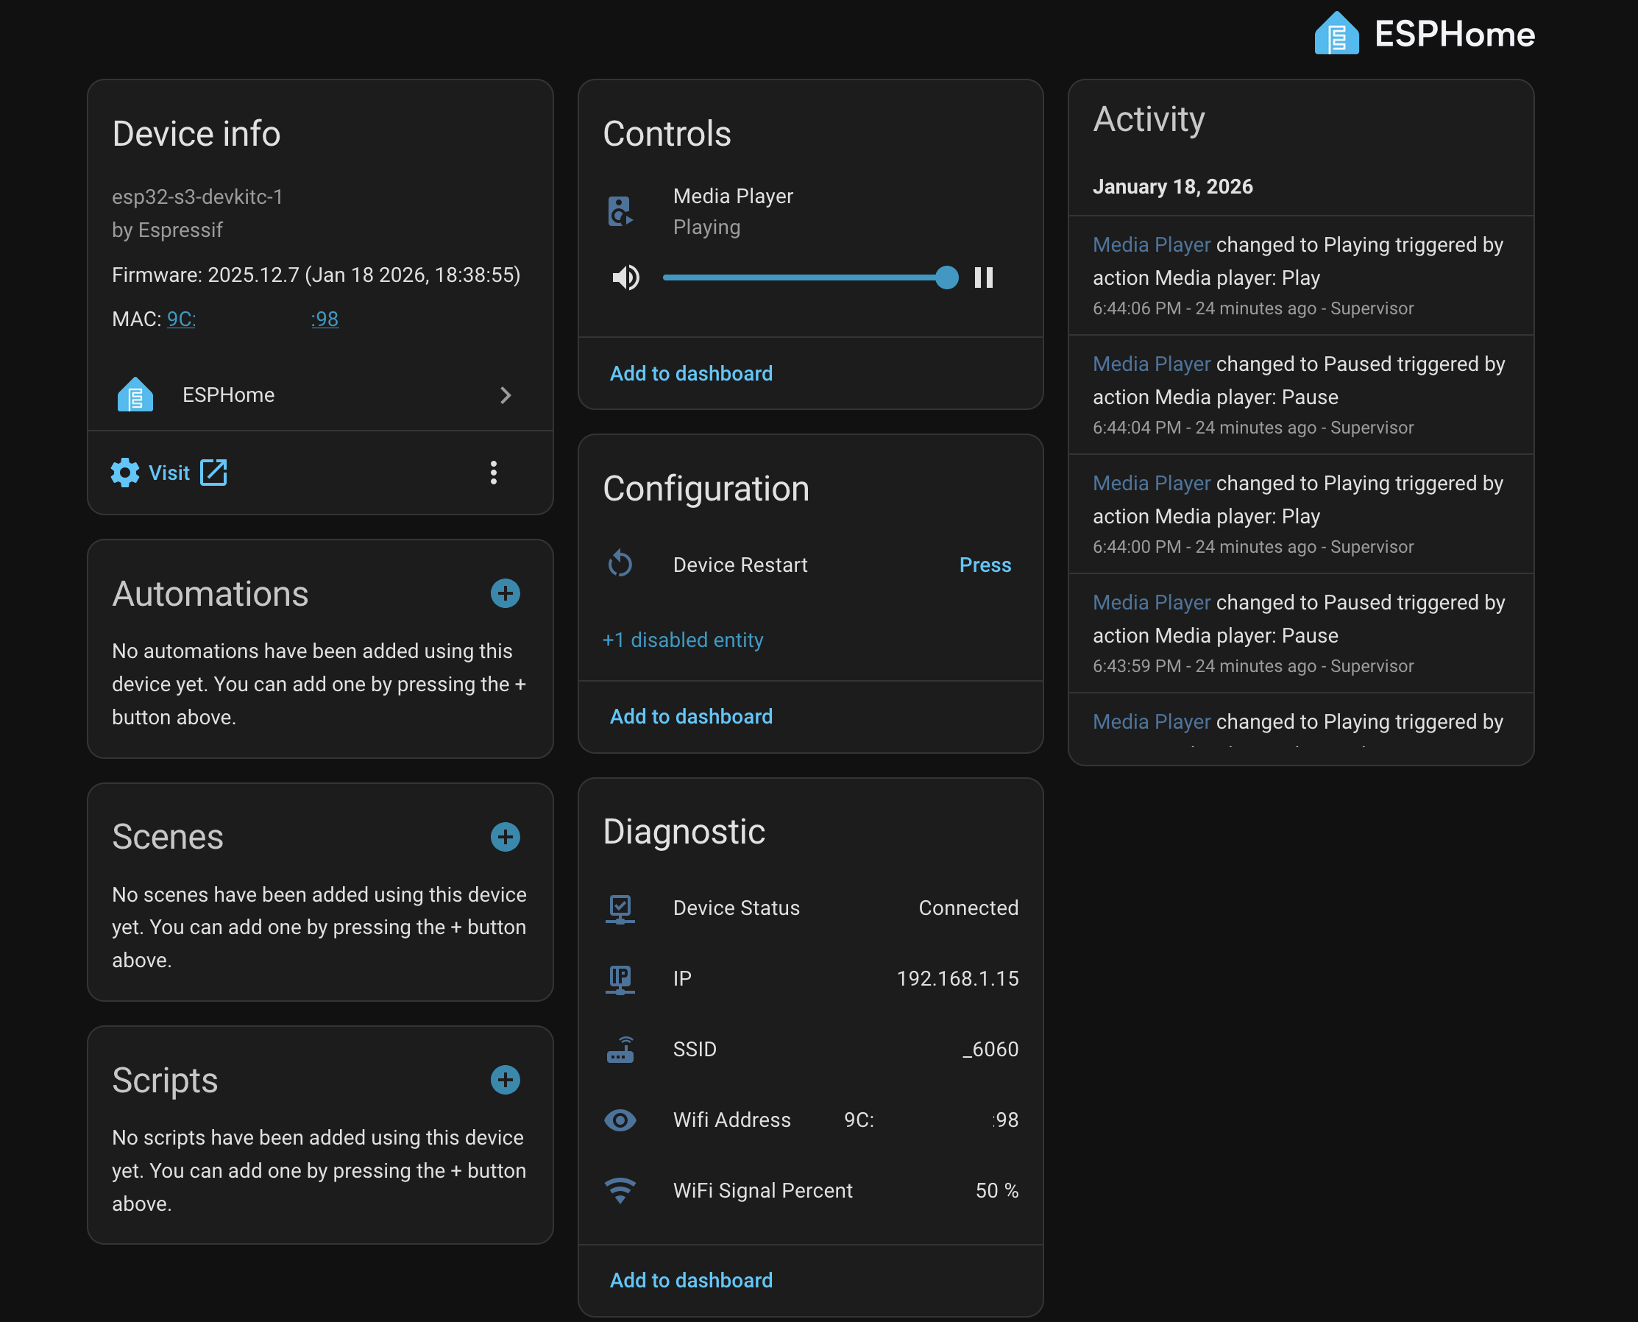Open the ESPHome integration row icon
1638x1322 pixels.
135,395
